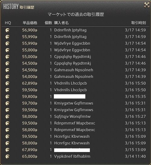This screenshot has height=165, width=151.
Task: Click the 個数 column header
Action: [x=48, y=23]
